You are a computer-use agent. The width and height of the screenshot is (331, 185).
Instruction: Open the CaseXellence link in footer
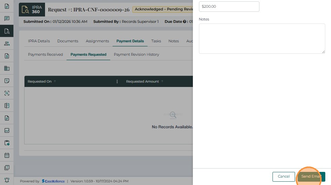53,181
